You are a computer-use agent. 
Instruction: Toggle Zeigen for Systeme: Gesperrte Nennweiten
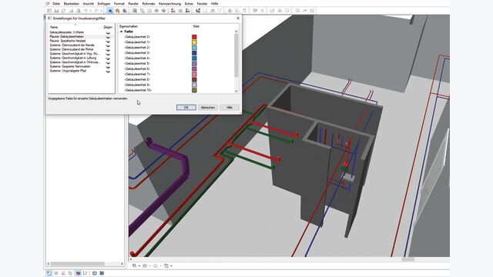[x=108, y=67]
